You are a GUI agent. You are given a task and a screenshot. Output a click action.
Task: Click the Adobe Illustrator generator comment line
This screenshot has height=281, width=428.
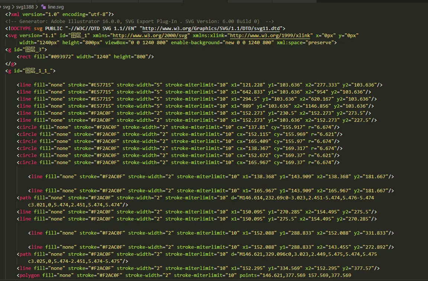pyautogui.click(x=139, y=21)
